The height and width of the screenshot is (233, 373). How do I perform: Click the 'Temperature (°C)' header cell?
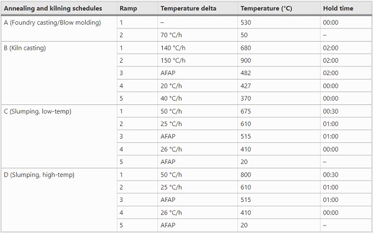click(279, 9)
